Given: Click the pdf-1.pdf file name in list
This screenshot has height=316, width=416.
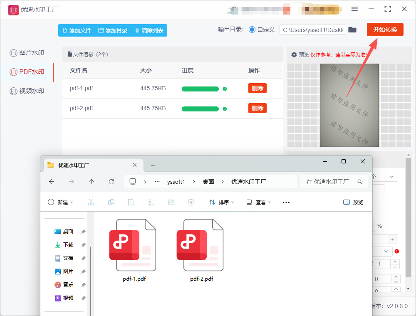Looking at the screenshot, I should 82,88.
